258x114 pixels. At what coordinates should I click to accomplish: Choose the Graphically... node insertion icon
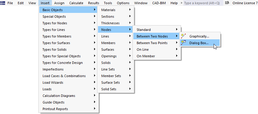pyautogui.click(x=183, y=36)
